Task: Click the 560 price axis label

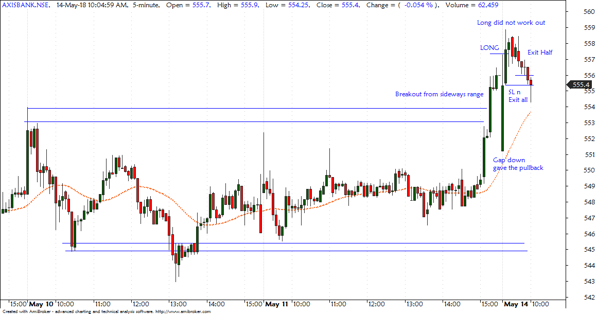Action: 589,12
